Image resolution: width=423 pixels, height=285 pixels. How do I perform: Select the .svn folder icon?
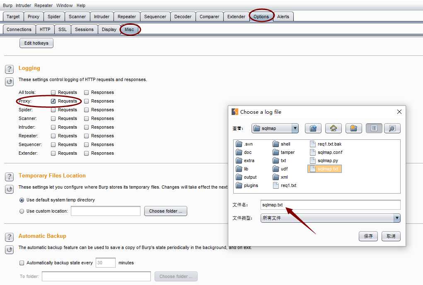point(239,144)
